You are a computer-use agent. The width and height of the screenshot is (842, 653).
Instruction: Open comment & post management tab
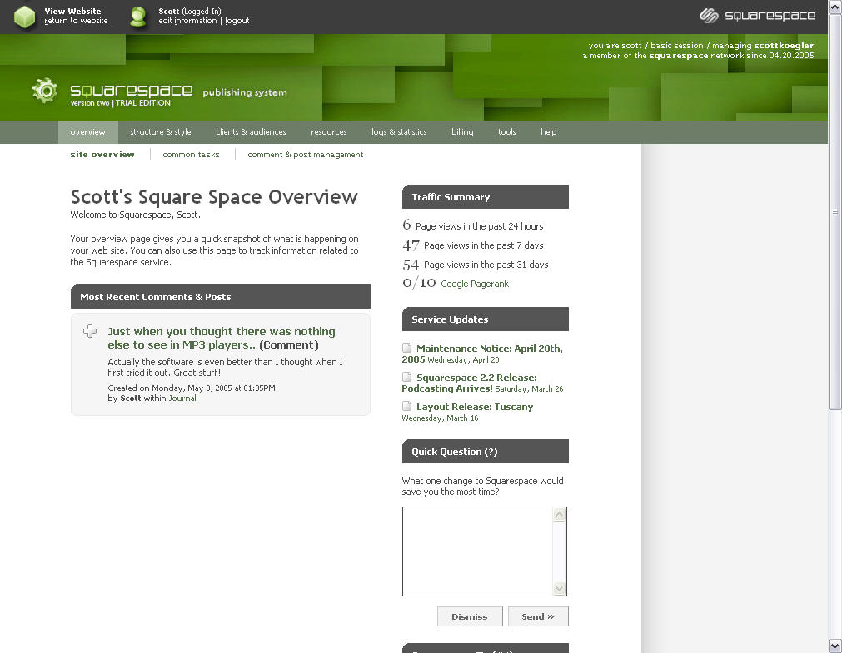pyautogui.click(x=305, y=155)
